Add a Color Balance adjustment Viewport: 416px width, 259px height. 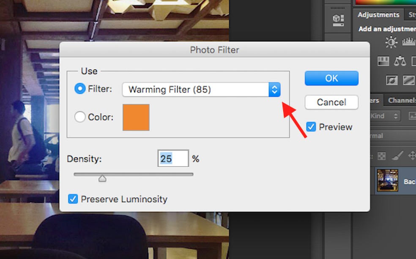(x=400, y=61)
